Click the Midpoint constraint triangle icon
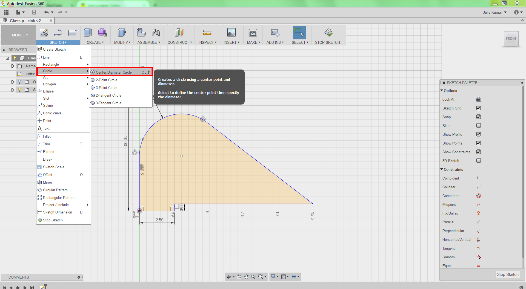Viewport: 526px width, 289px height. click(x=479, y=204)
